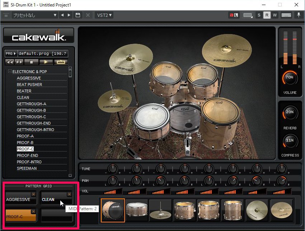
Task: Click the default.prog program name field
Action: [x=43, y=53]
